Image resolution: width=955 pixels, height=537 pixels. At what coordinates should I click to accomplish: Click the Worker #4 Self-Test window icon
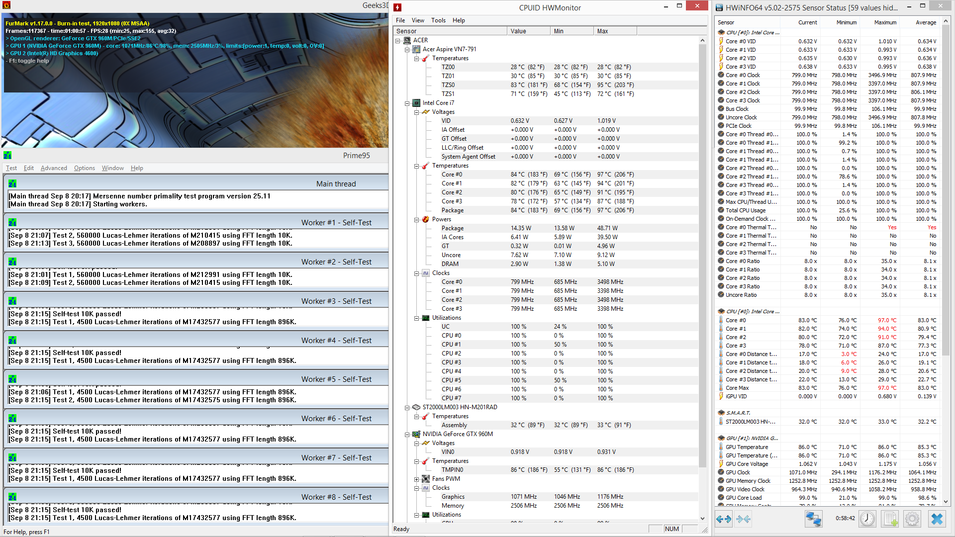12,341
